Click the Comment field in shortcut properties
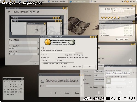 99,84
